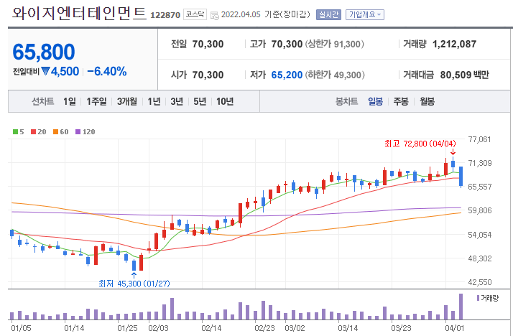Click the orange 60-day moving average swatch
The width and height of the screenshot is (513, 336).
[x=55, y=131]
